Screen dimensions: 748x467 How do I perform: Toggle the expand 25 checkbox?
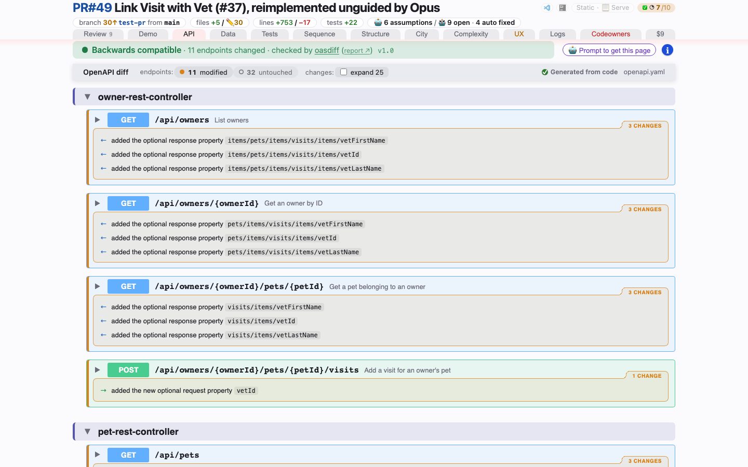tap(343, 72)
